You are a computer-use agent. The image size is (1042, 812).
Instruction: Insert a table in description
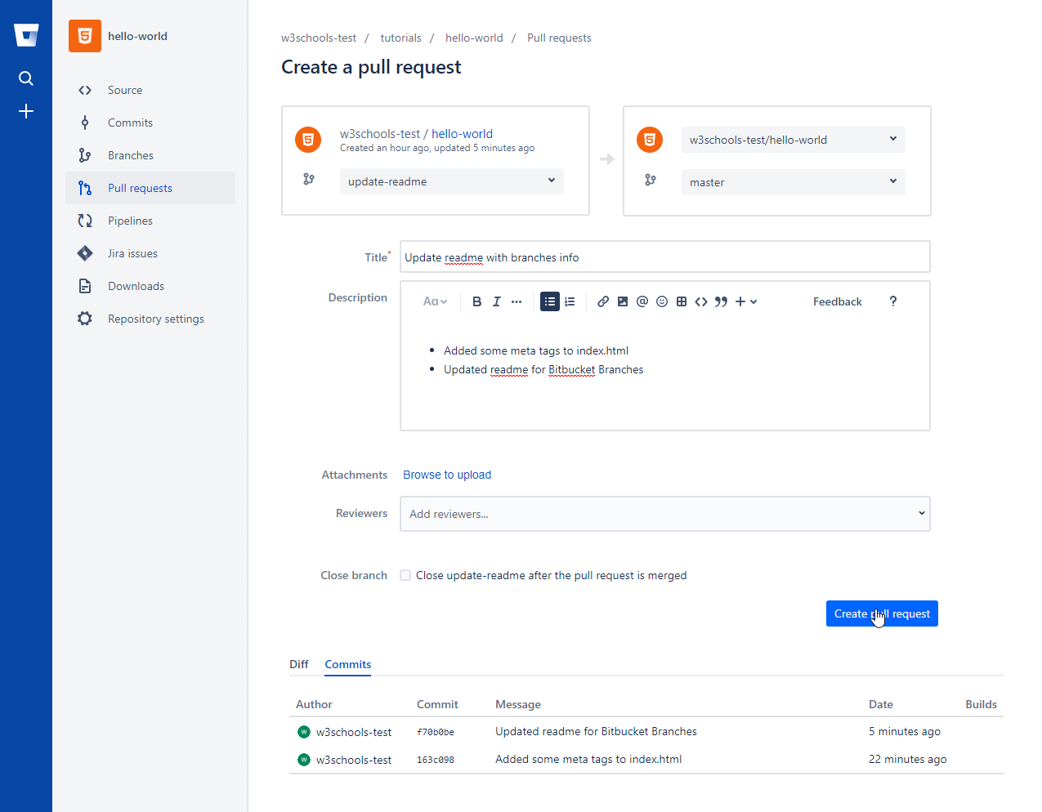[682, 301]
